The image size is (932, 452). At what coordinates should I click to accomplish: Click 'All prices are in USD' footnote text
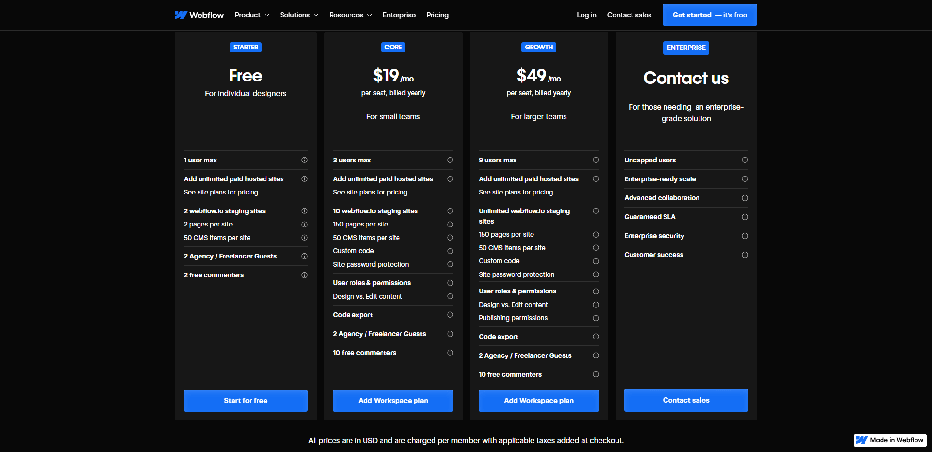[x=466, y=441]
